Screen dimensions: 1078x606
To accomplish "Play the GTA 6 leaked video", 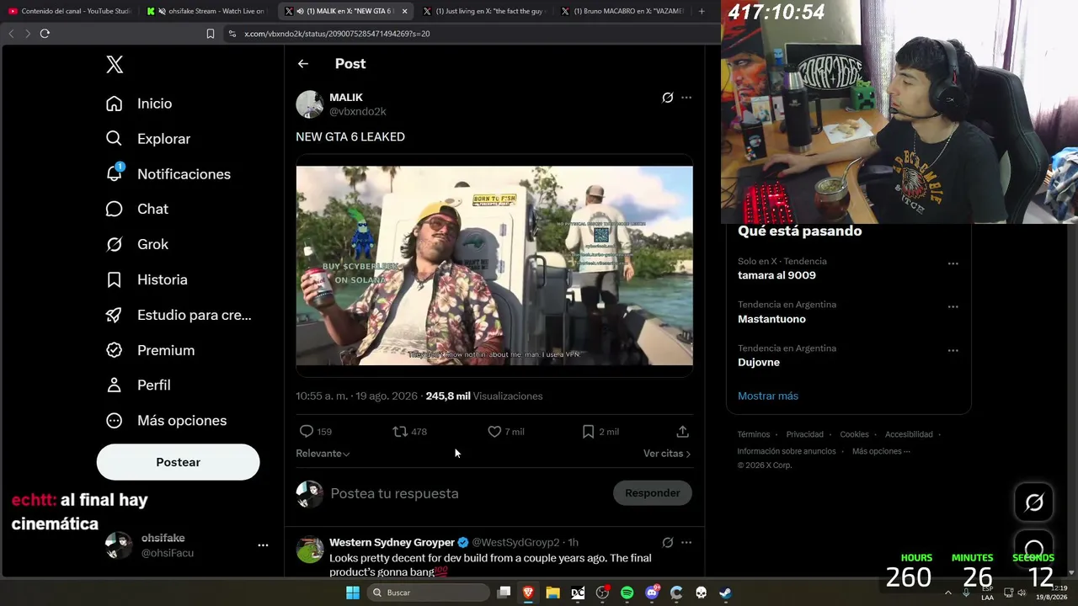I will pyautogui.click(x=494, y=266).
